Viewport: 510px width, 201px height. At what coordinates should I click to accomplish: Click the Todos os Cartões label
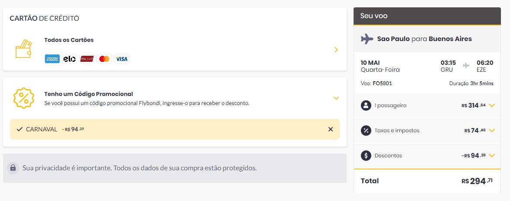pos(69,40)
